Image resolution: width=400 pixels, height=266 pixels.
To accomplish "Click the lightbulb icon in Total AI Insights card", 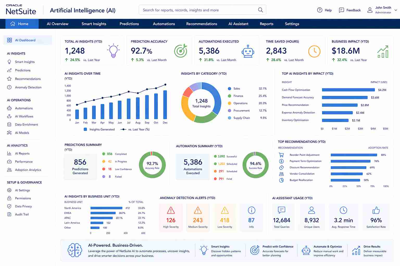I will (x=113, y=51).
